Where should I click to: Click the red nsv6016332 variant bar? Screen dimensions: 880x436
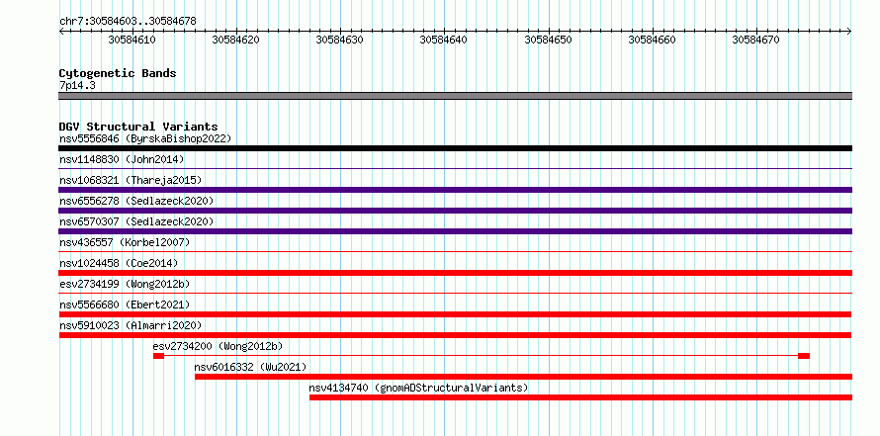524,377
